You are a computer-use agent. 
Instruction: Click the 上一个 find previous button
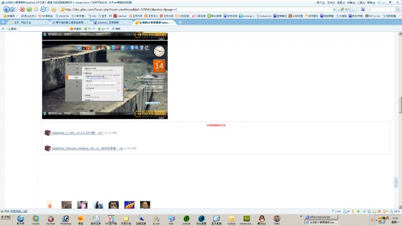coord(104,29)
